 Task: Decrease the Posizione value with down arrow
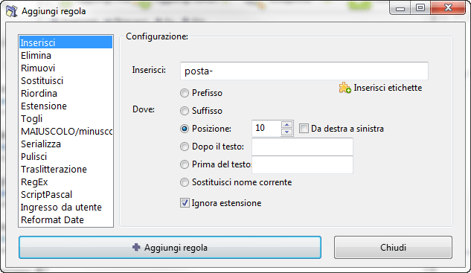tap(287, 132)
